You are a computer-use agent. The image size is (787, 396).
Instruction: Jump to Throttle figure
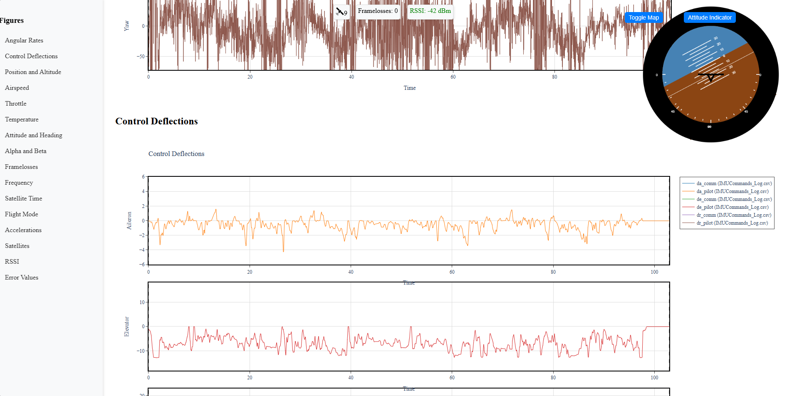pyautogui.click(x=16, y=104)
